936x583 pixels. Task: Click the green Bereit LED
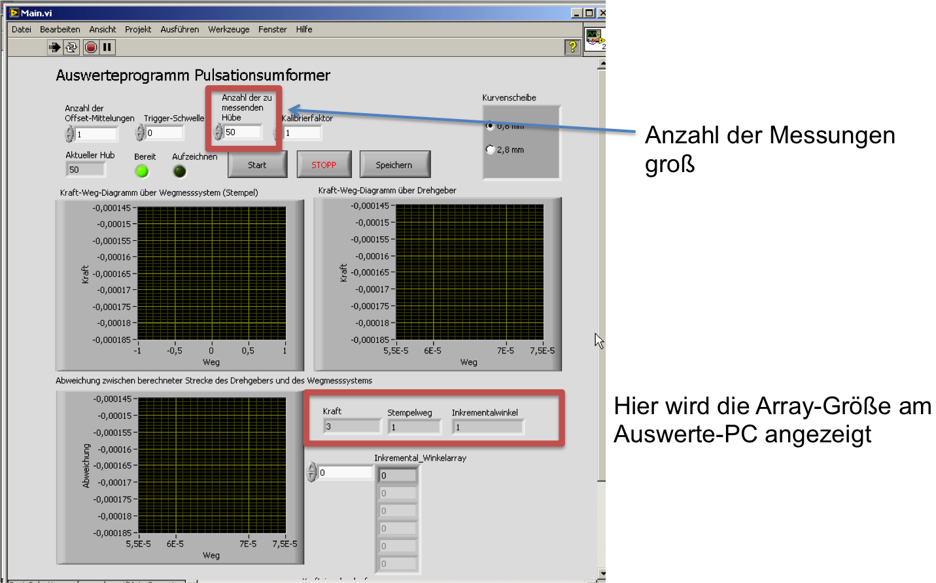[141, 171]
